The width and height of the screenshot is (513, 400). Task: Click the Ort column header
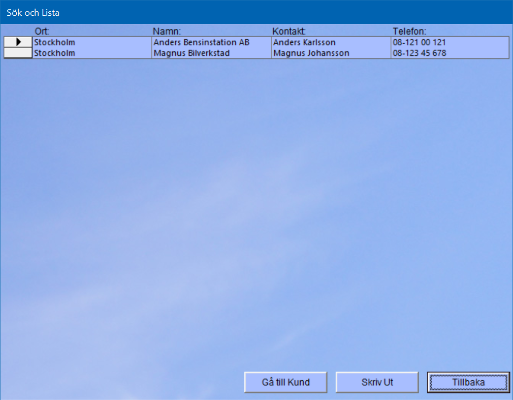click(x=42, y=31)
